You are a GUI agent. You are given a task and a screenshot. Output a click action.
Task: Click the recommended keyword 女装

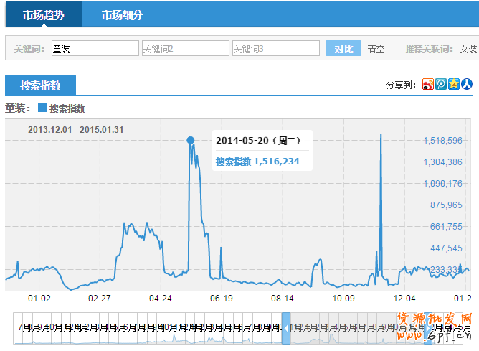pyautogui.click(x=468, y=49)
